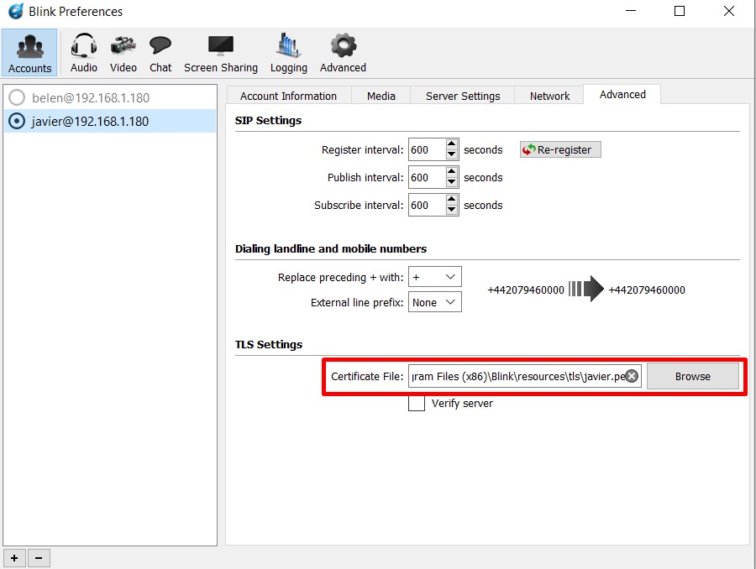This screenshot has width=756, height=569.
Task: Decrease the Register interval value
Action: point(451,155)
